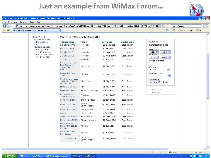Image resolution: width=211 pixels, height=158 pixels.
Task: Click the Feeds icon in the command bar
Action: [174, 30]
